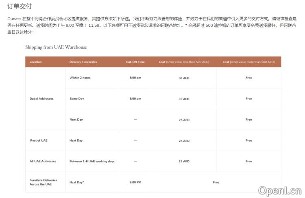Select the Dubai Addresses location cell
The height and width of the screenshot is (198, 305).
41,98
